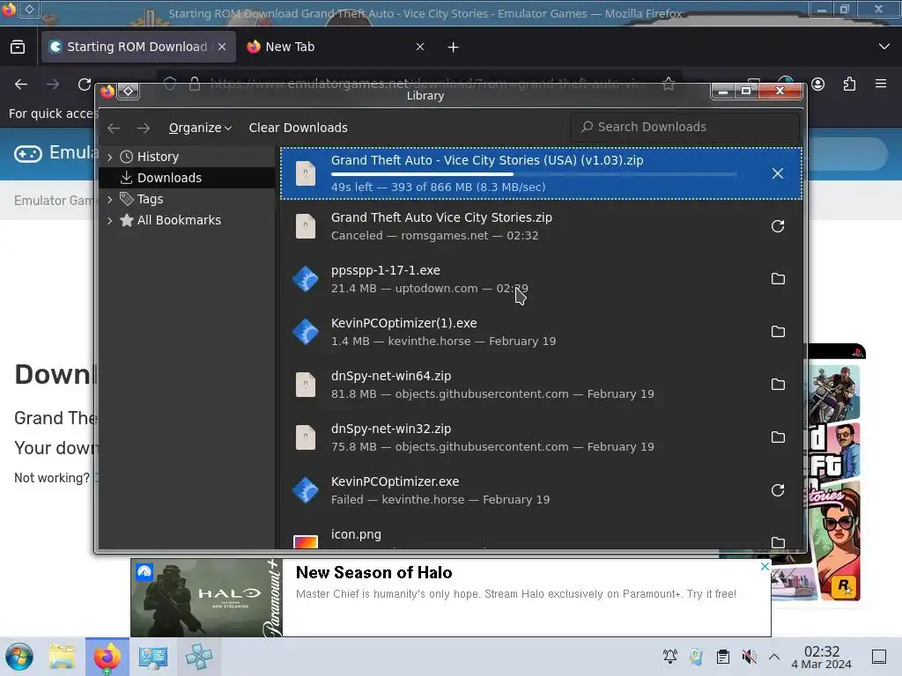Open the list all tabs dropdown
Image resolution: width=902 pixels, height=676 pixels.
click(x=884, y=47)
